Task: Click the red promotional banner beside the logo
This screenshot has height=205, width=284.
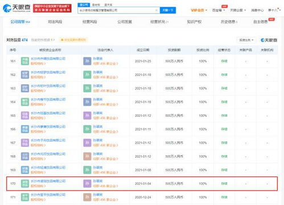Action: [52, 8]
